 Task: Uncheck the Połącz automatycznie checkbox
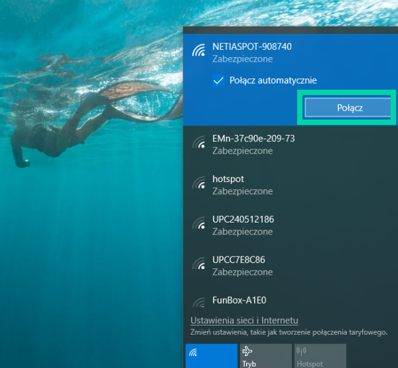[x=218, y=80]
